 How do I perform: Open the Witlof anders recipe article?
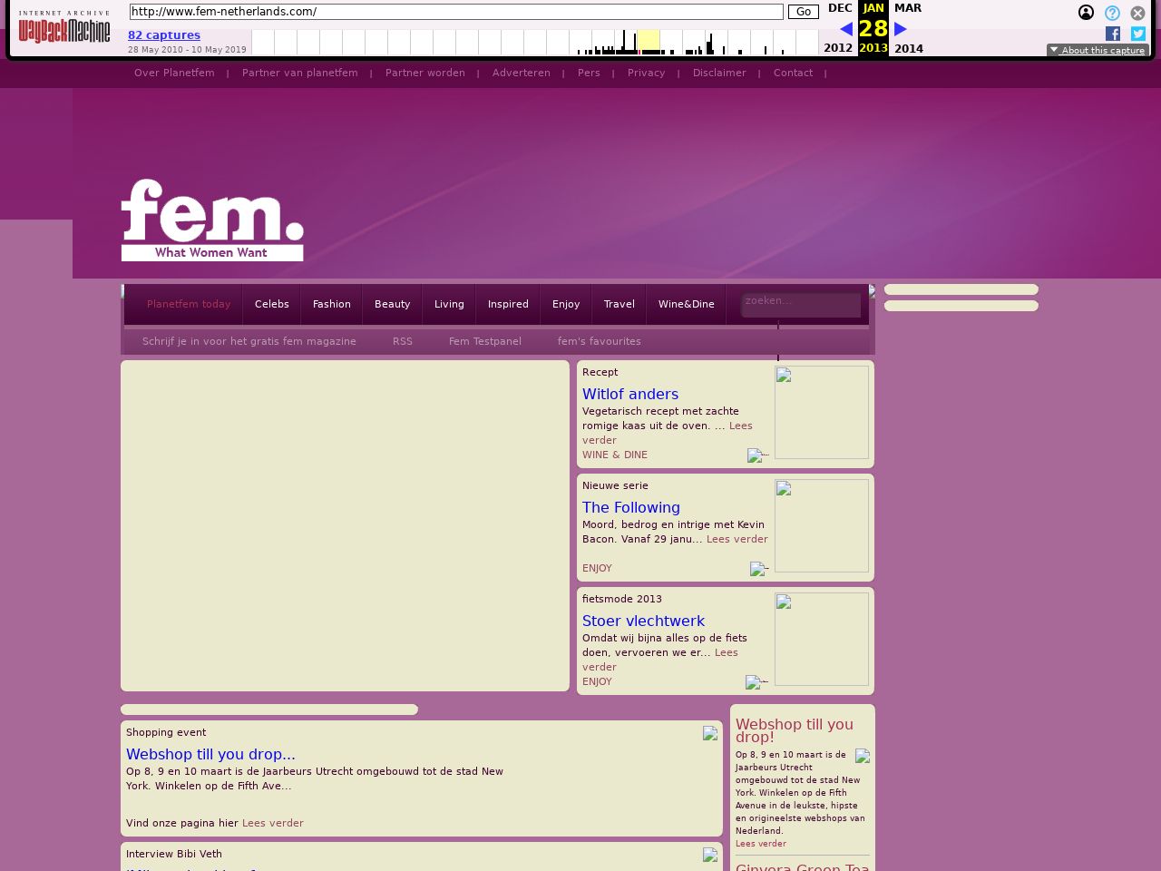630,395
